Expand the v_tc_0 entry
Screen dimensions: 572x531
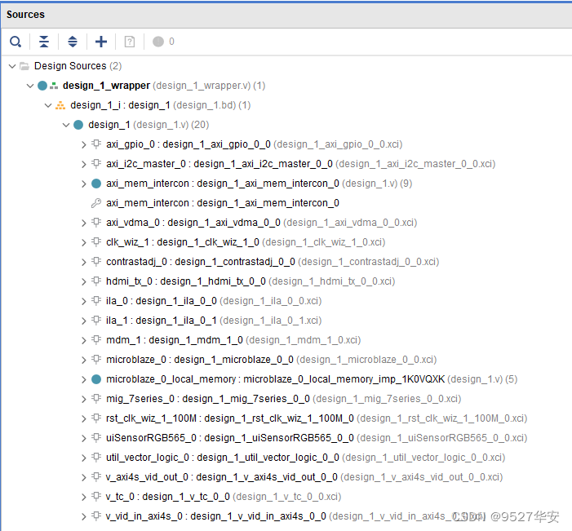point(83,497)
